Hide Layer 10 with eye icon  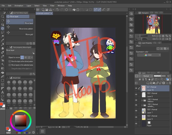point(136,88)
